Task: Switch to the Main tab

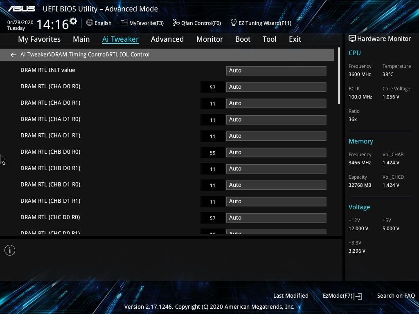Action: click(81, 39)
